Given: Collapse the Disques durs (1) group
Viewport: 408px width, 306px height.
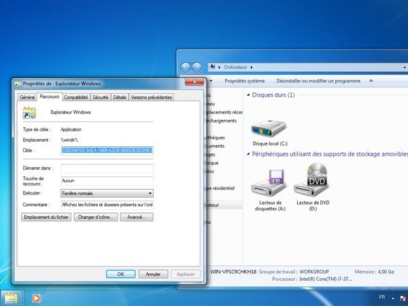Looking at the screenshot, I should coord(248,95).
